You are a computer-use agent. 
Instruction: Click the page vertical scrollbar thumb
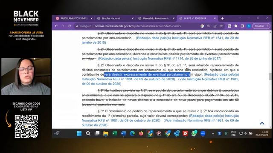pos(270,76)
